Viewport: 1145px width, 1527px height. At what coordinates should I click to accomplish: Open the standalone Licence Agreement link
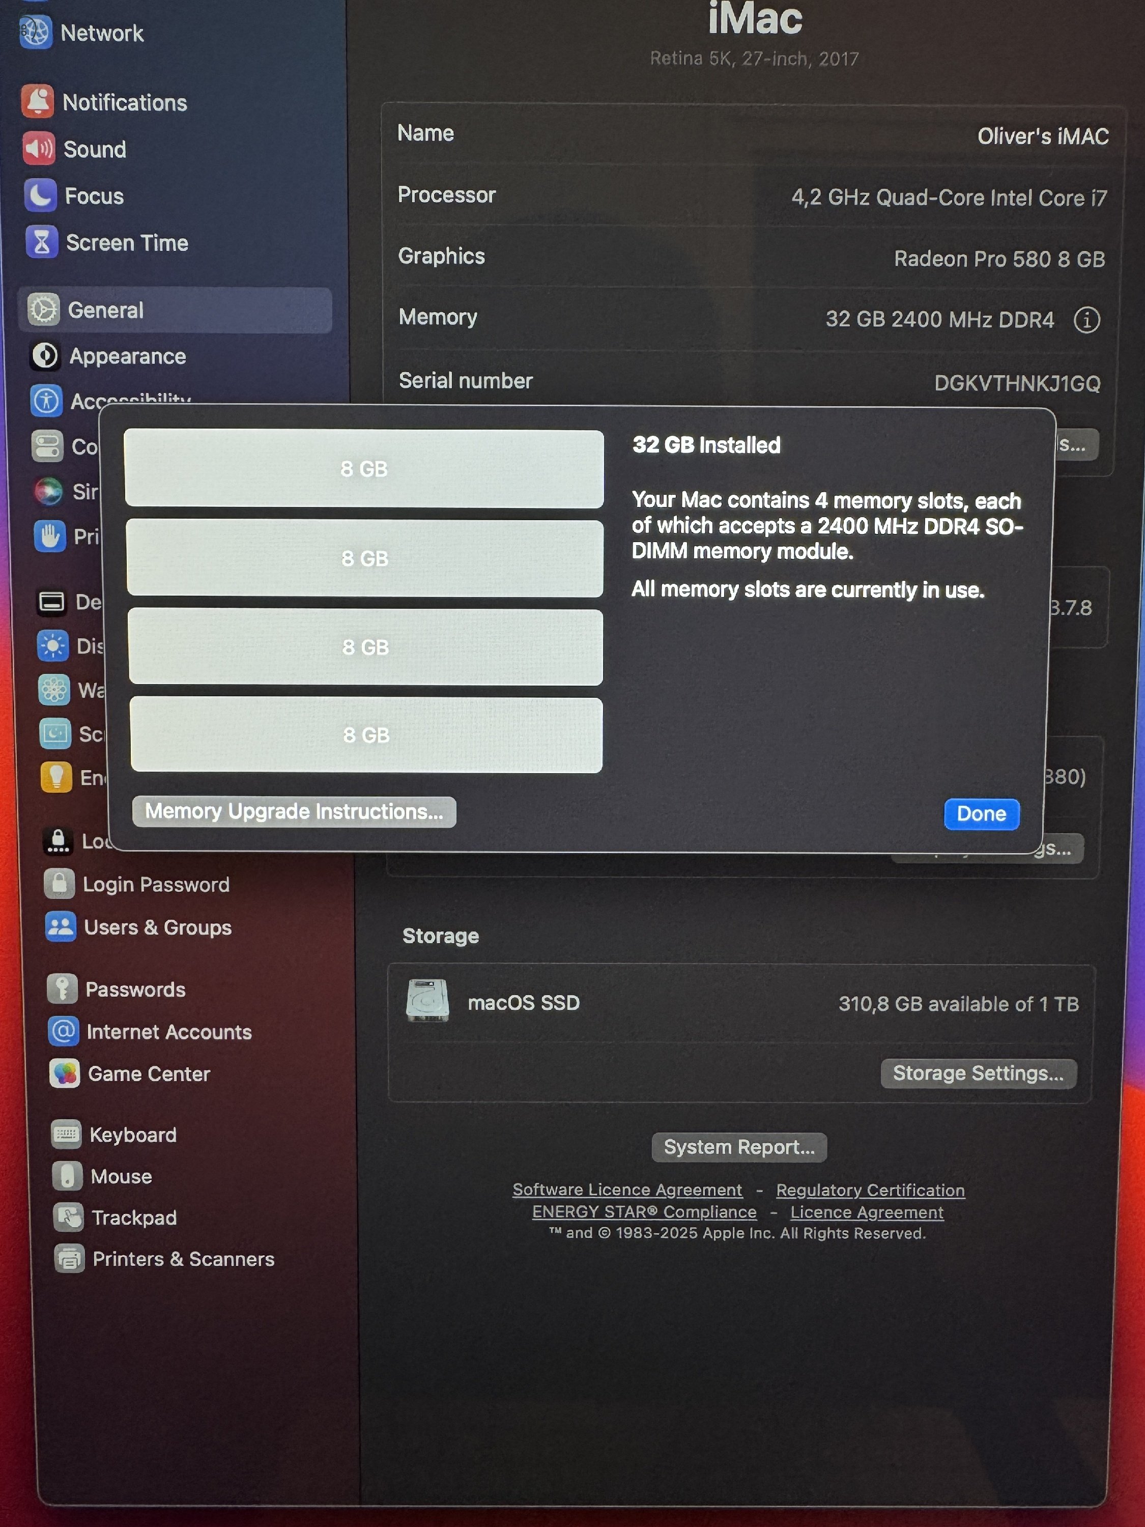867,1212
